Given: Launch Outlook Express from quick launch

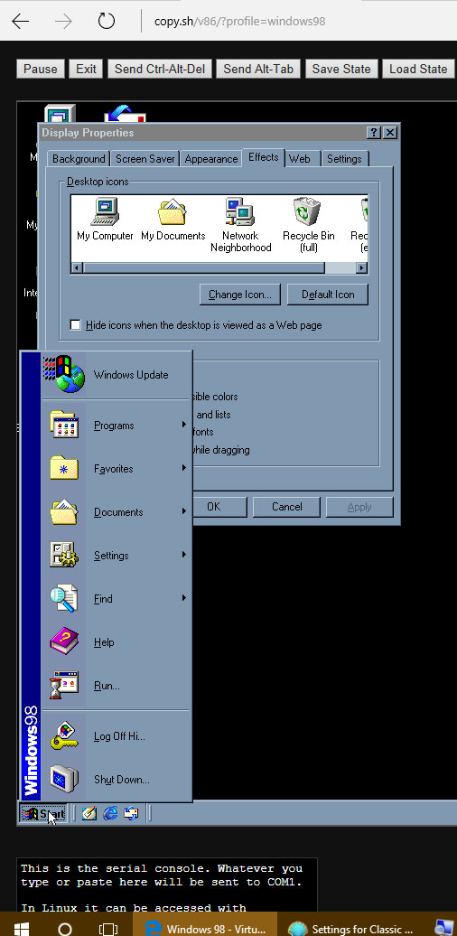Looking at the screenshot, I should (131, 813).
